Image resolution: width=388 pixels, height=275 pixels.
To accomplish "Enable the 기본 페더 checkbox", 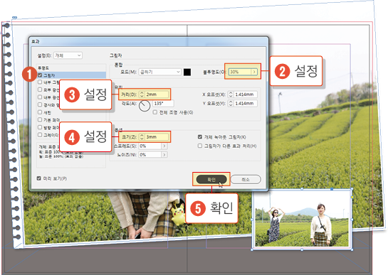I will click(40, 119).
